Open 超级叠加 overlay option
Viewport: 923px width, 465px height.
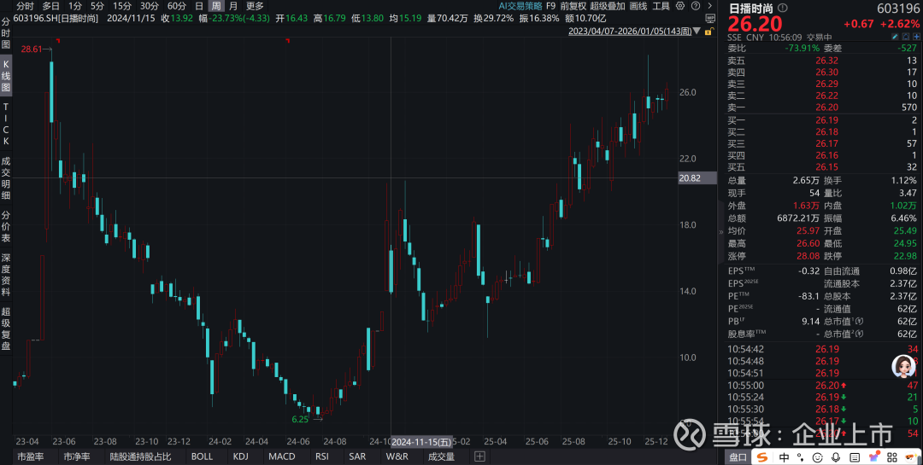pyautogui.click(x=608, y=6)
